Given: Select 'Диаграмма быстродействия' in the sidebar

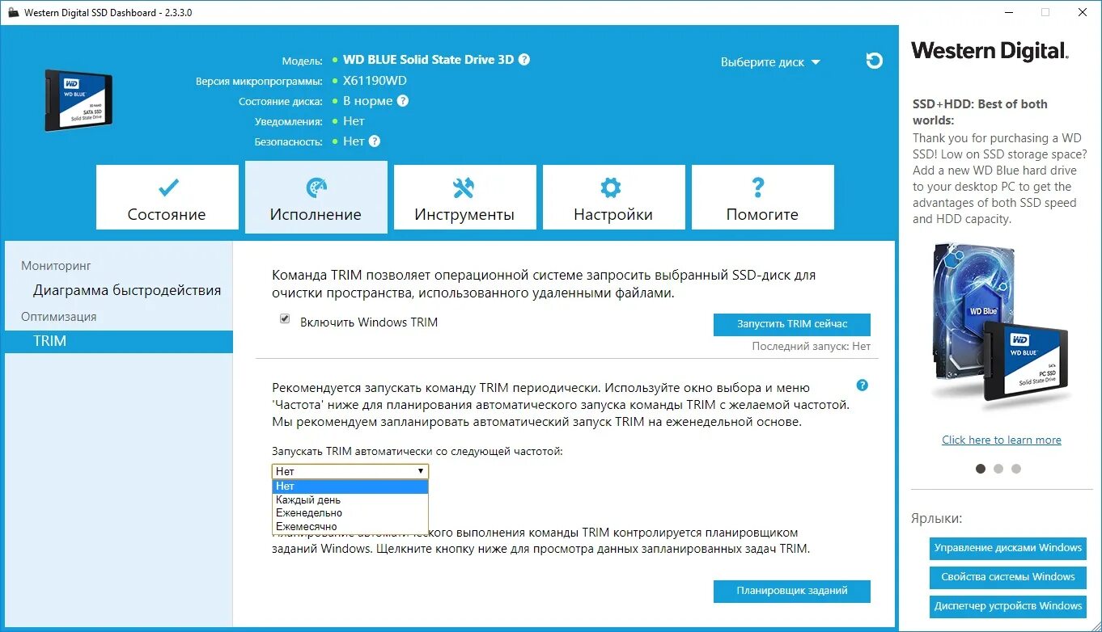Looking at the screenshot, I should coord(127,290).
